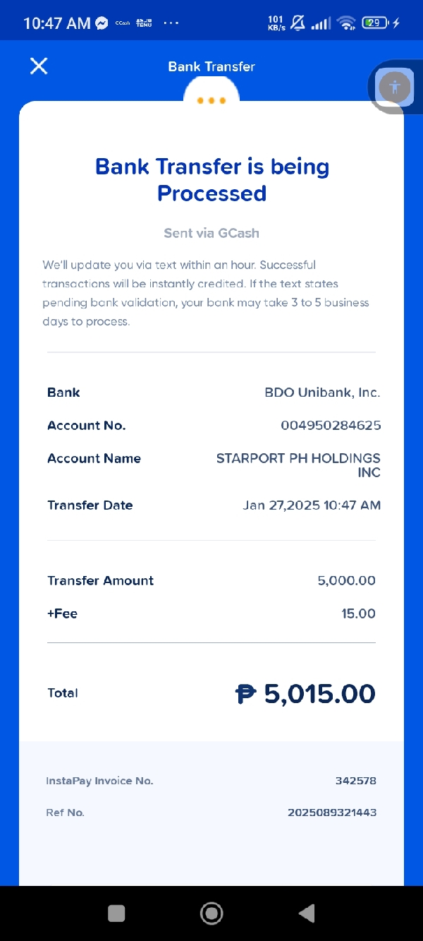Tap the Wi-Fi status icon
Image resolution: width=423 pixels, height=941 pixels.
click(346, 23)
